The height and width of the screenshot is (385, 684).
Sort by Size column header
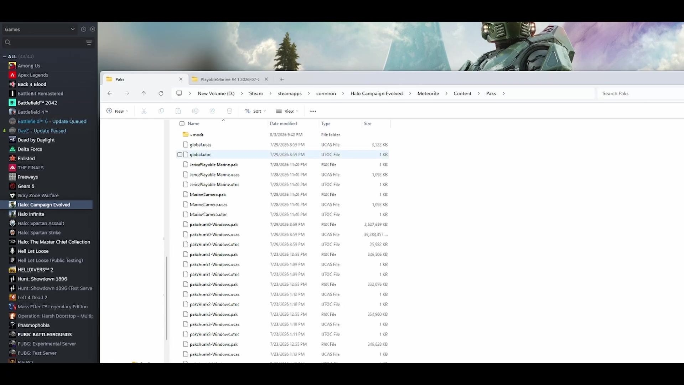pos(368,123)
